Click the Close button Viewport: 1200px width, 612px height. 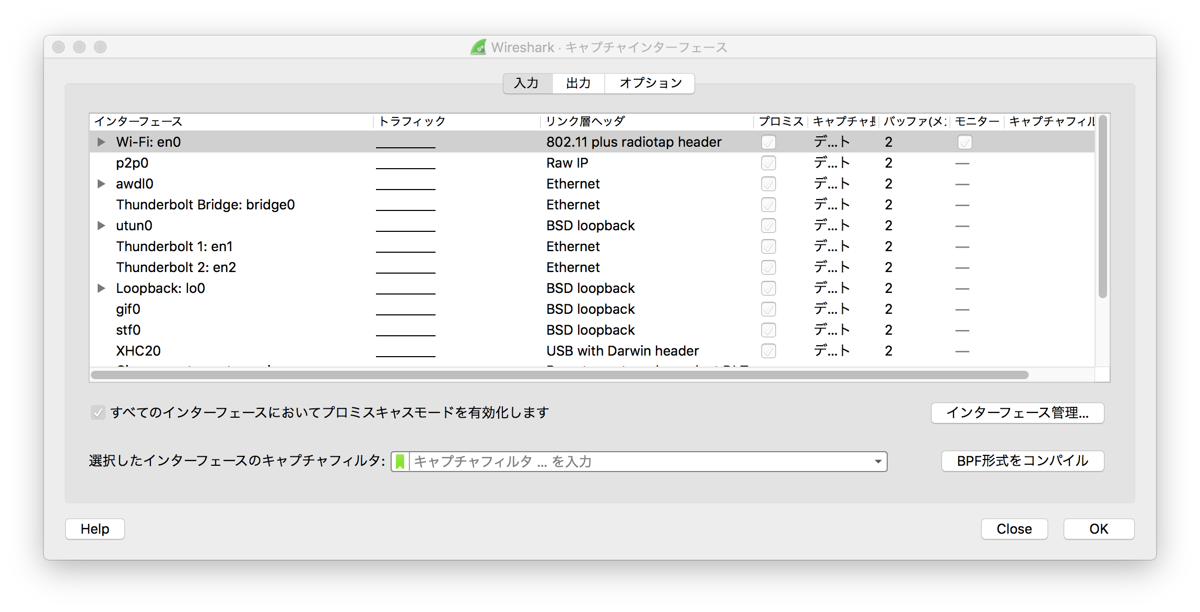[x=1014, y=529]
